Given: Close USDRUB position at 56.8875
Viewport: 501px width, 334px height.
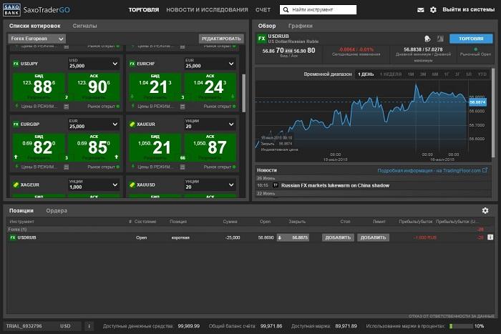Looking at the screenshot, I should 293,237.
